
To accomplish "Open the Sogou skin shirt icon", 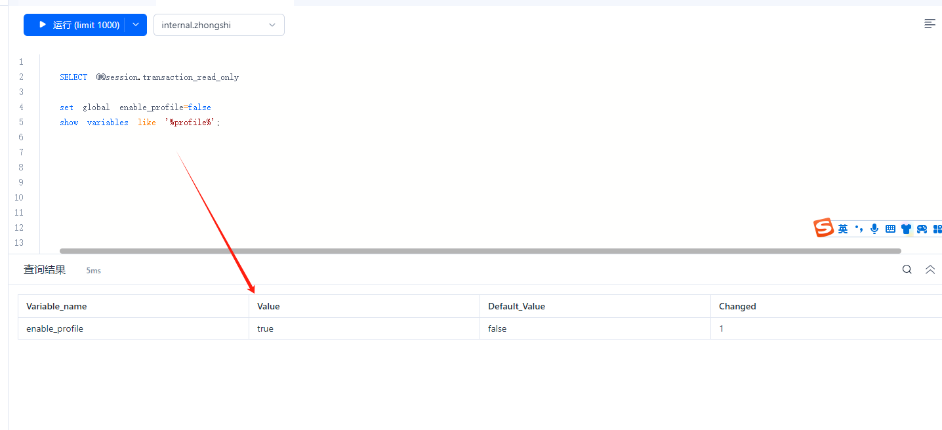I will (906, 229).
